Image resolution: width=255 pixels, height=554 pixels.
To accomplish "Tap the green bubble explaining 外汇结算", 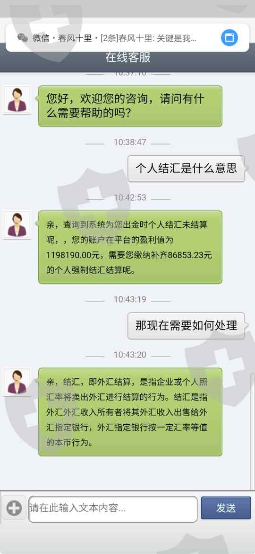I will point(130,412).
